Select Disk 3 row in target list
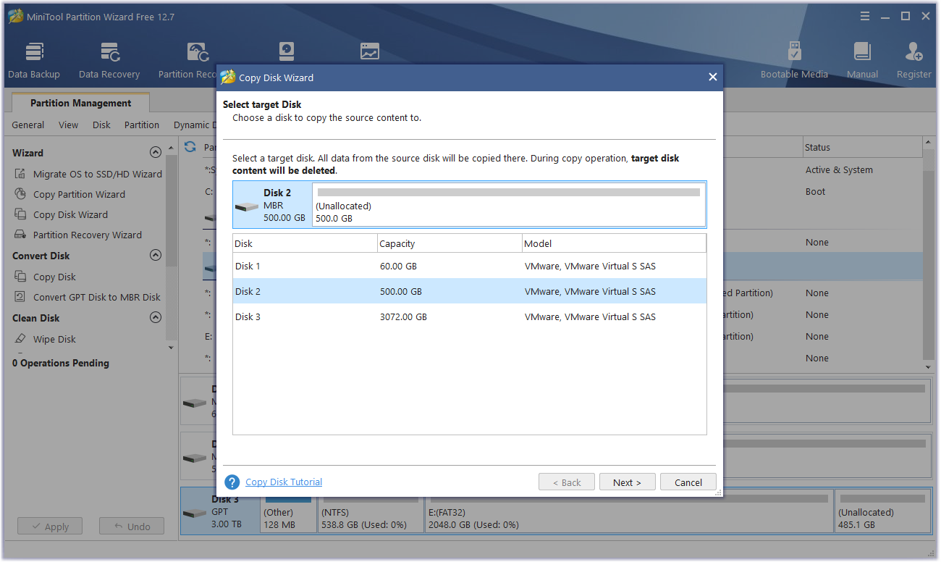Screen dimensions: 941x562 point(469,316)
